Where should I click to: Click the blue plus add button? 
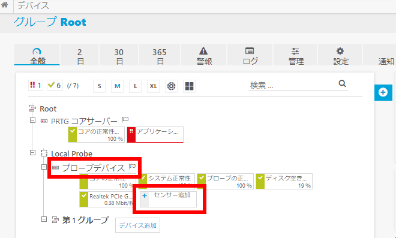coord(383,92)
